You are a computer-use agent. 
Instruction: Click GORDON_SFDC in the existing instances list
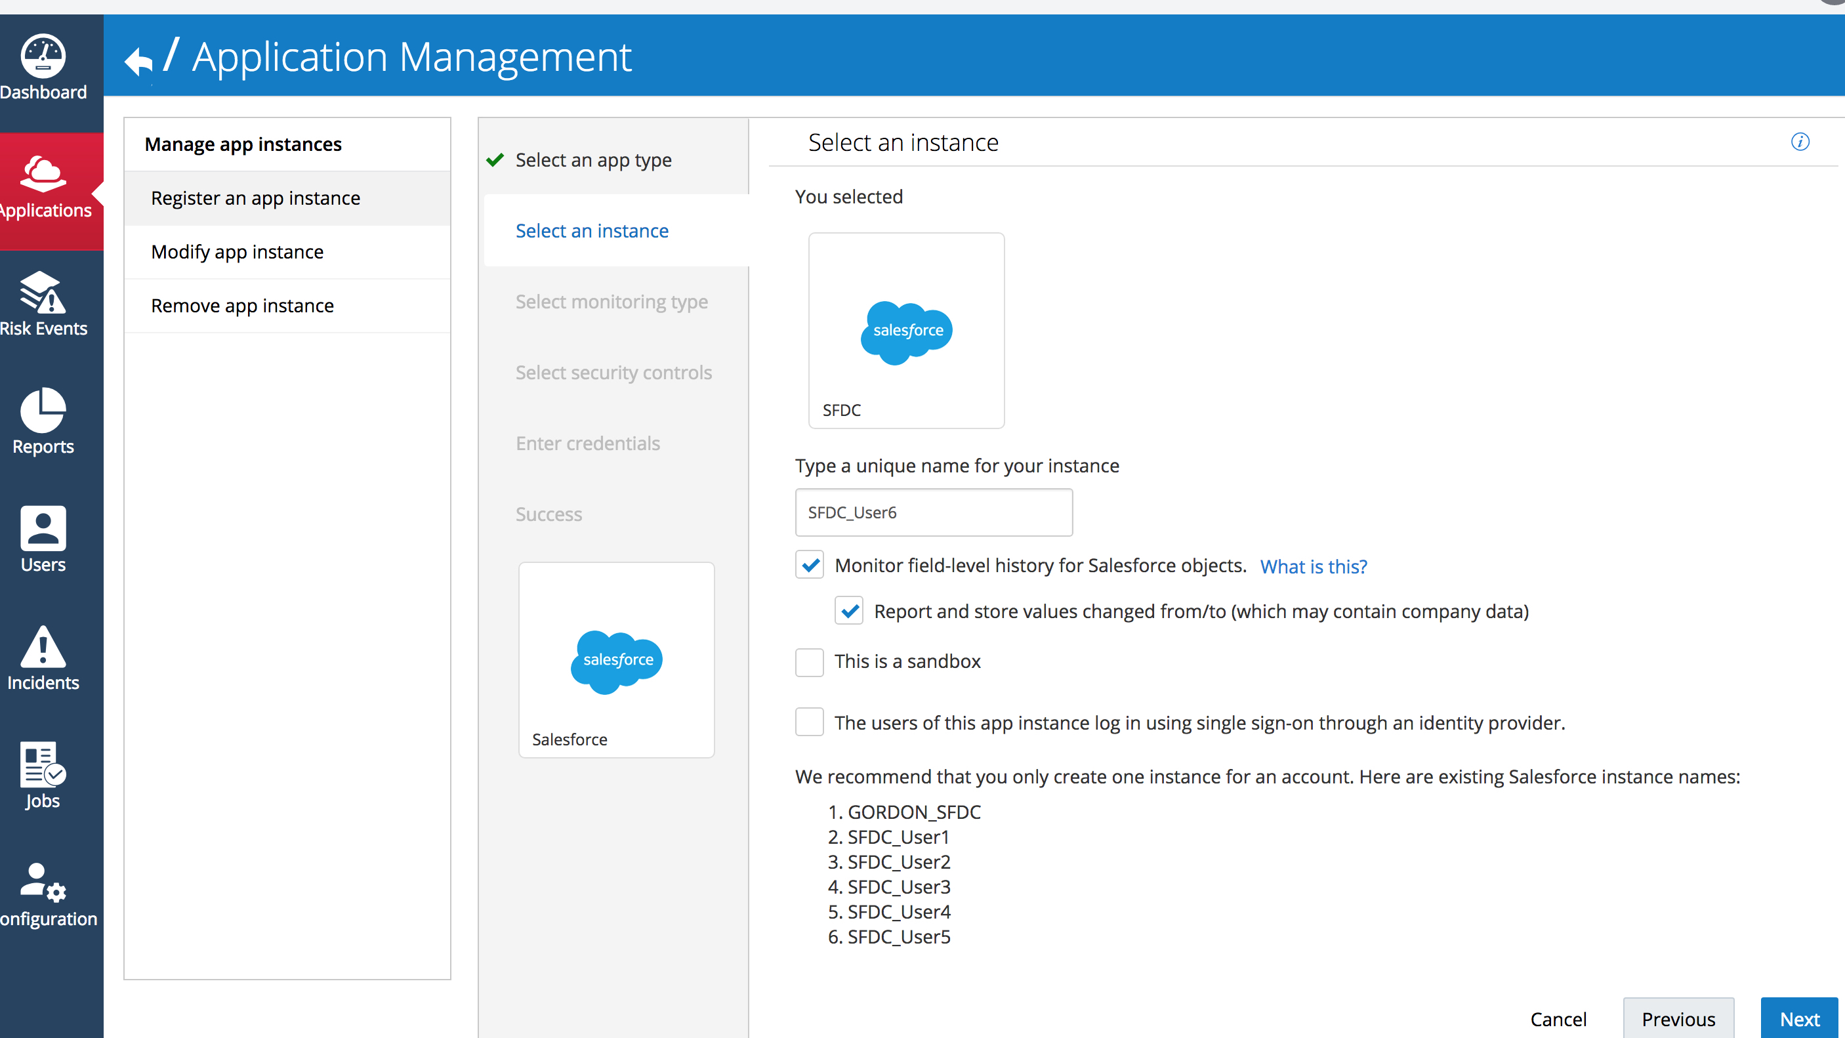(x=914, y=812)
